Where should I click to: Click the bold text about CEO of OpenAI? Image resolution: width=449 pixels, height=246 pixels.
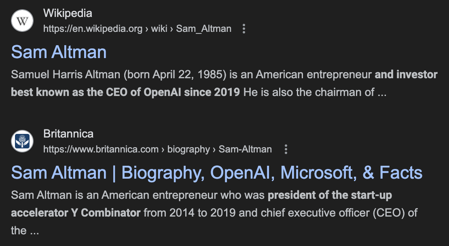click(x=125, y=92)
